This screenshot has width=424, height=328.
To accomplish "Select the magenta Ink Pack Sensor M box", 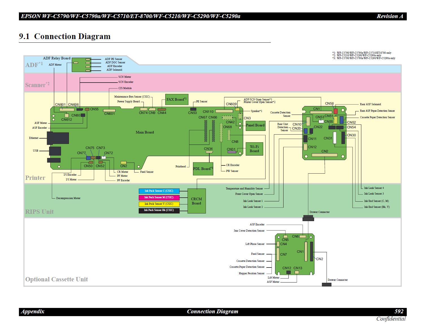I will (x=159, y=198).
